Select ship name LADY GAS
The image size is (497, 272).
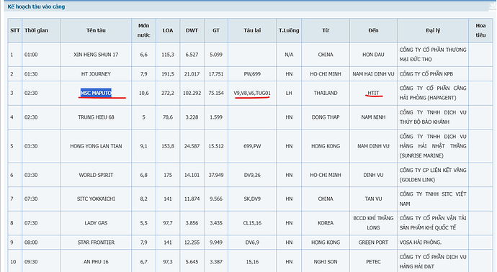[96, 223]
